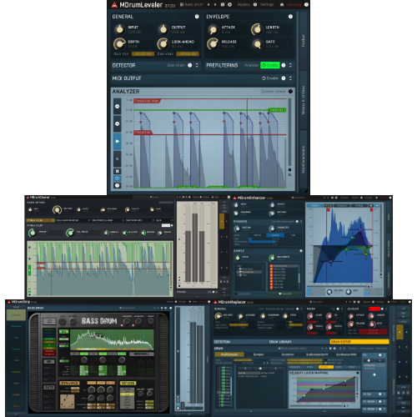Select the Sampler mode in MDrumReplacer
Viewport: 417px width, 417px height.
pos(259,354)
